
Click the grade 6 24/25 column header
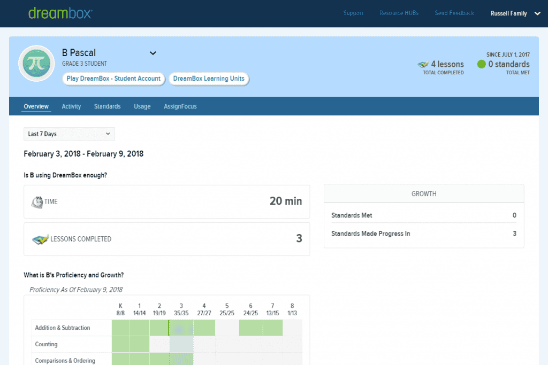tap(250, 309)
